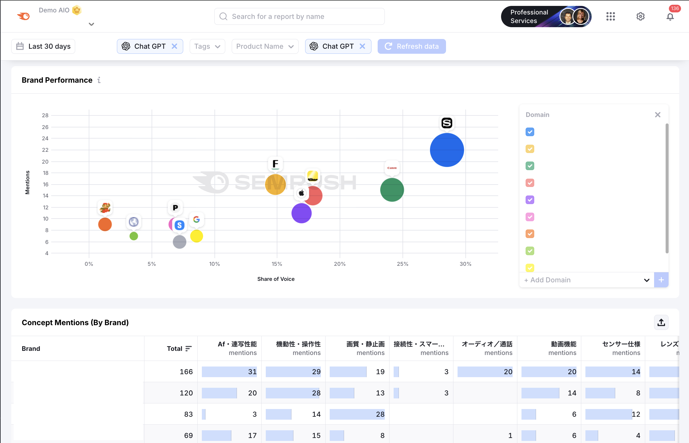Expand the Add Domain dropdown
Image resolution: width=689 pixels, height=443 pixels.
point(646,280)
